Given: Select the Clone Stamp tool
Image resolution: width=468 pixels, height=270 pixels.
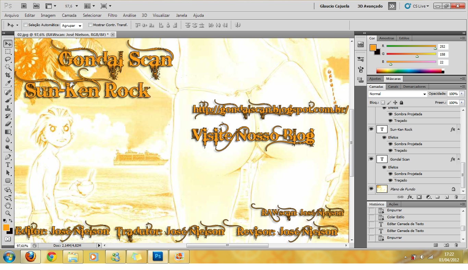Looking at the screenshot, I should 8,108.
